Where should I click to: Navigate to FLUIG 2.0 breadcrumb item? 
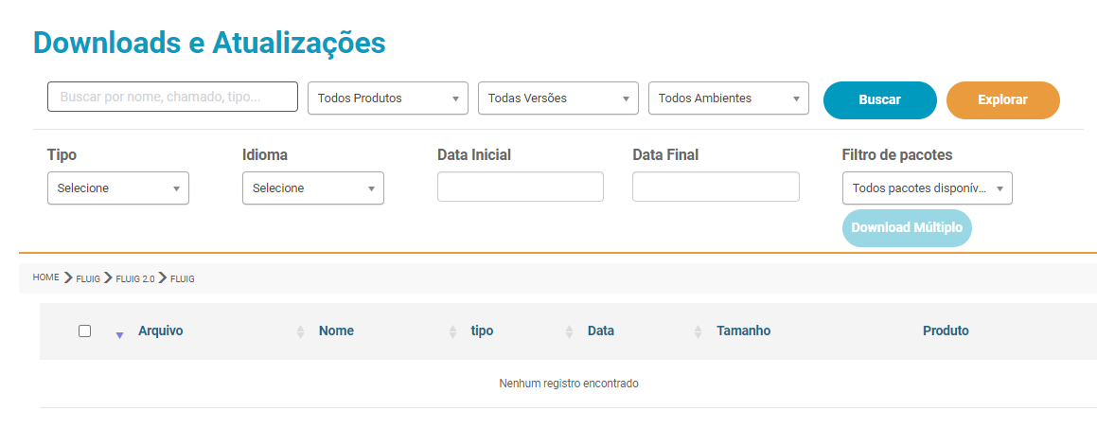click(x=134, y=279)
